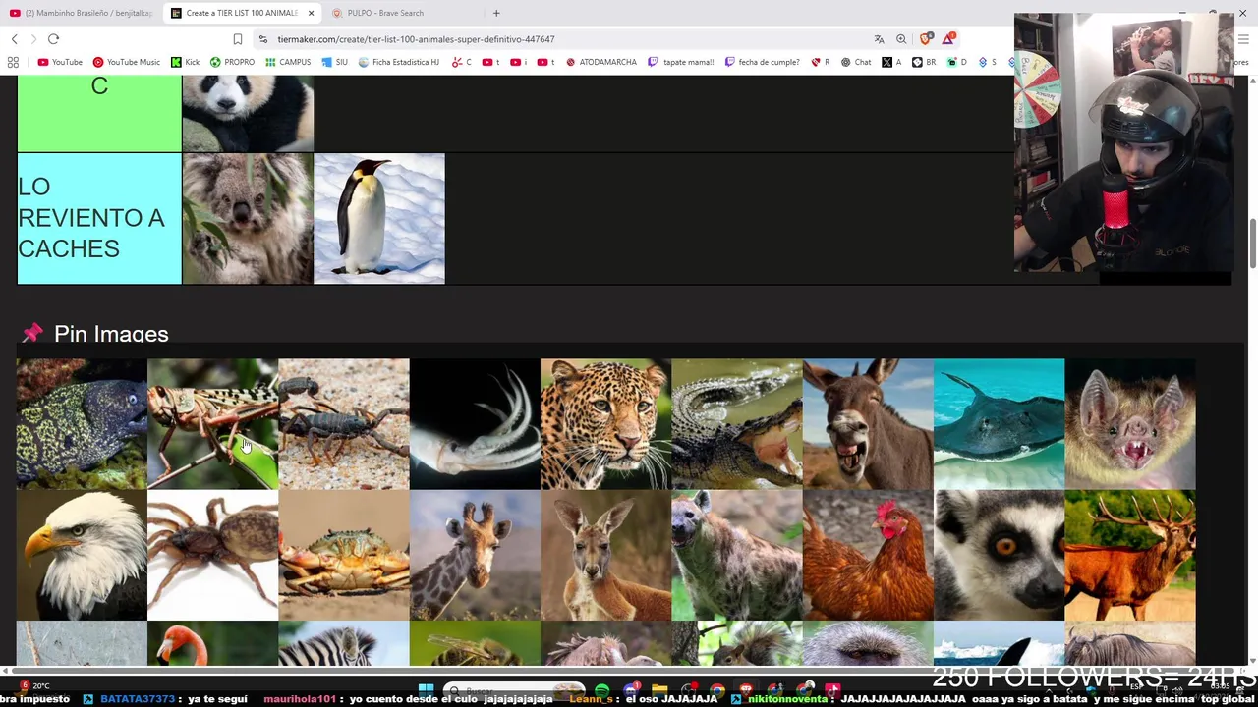Open the tab groups grid icon
Viewport: 1258px width, 707px height.
point(13,62)
